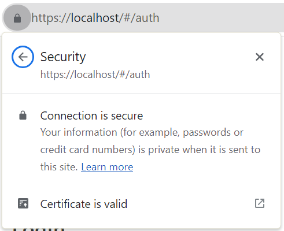Close the Security popup with X

260,57
